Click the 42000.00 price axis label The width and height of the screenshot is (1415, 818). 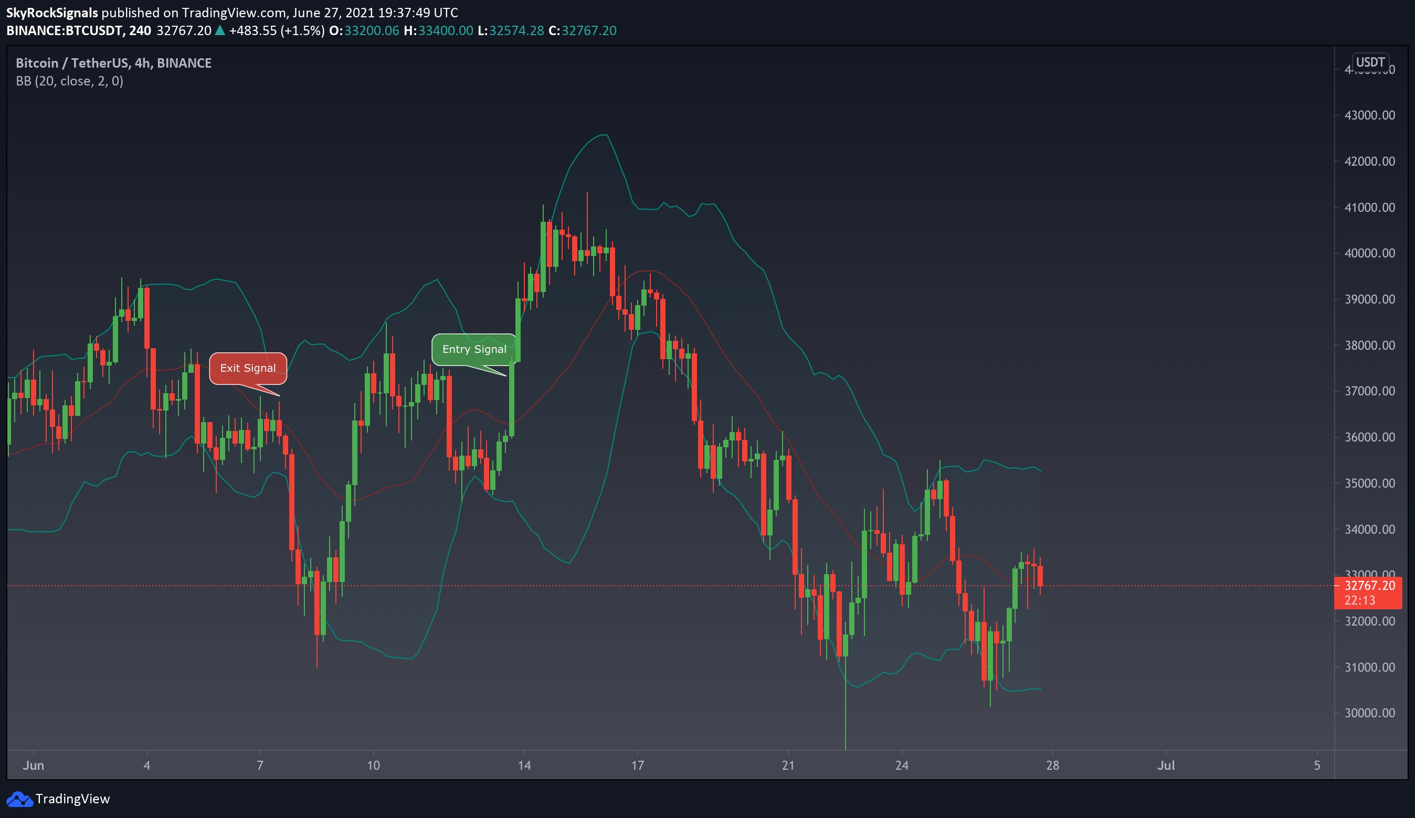click(1369, 161)
